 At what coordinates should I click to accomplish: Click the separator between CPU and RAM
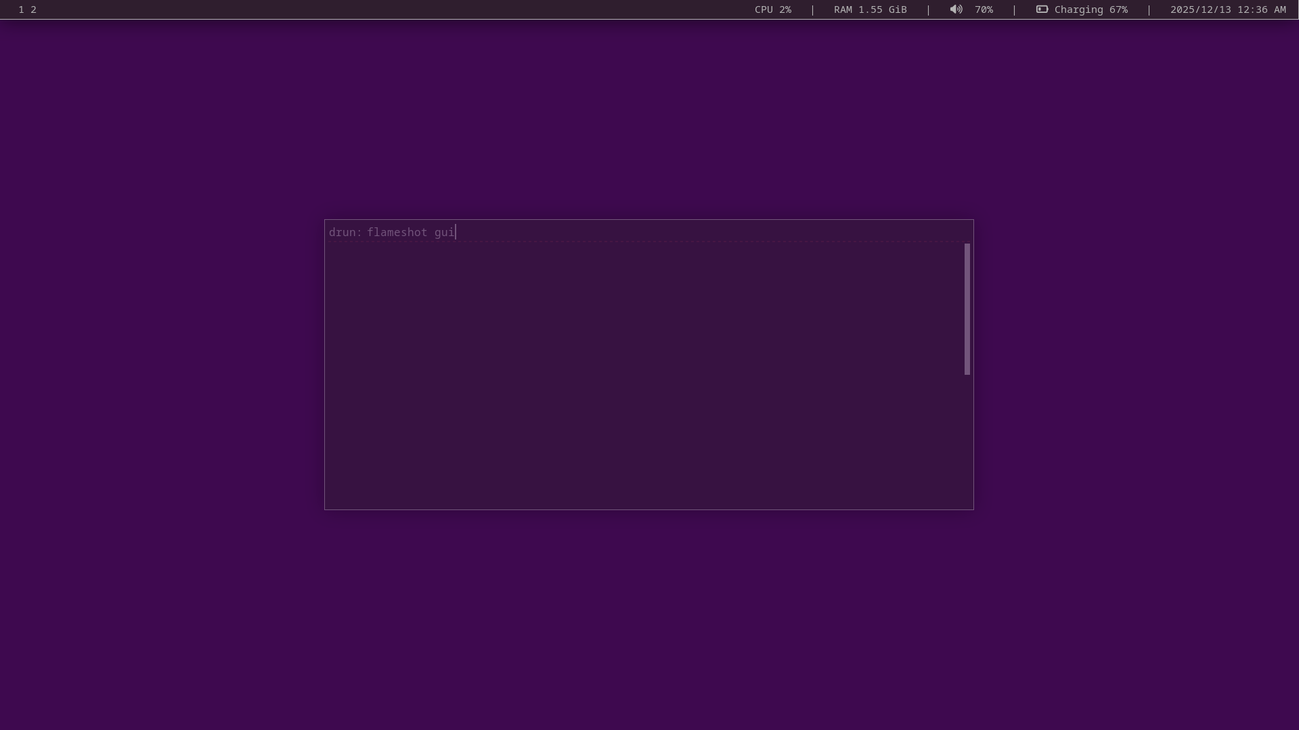[x=812, y=9]
